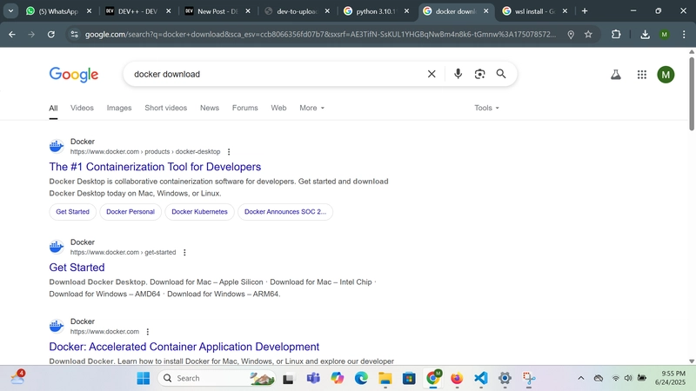Open the Windows Start menu
This screenshot has width=696, height=391.
click(x=144, y=378)
